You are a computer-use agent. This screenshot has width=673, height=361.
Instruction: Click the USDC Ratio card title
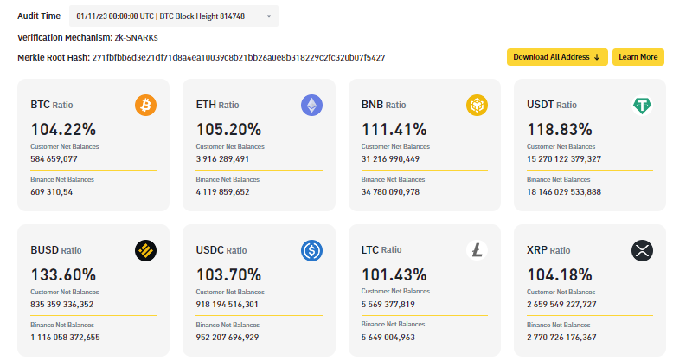click(221, 250)
